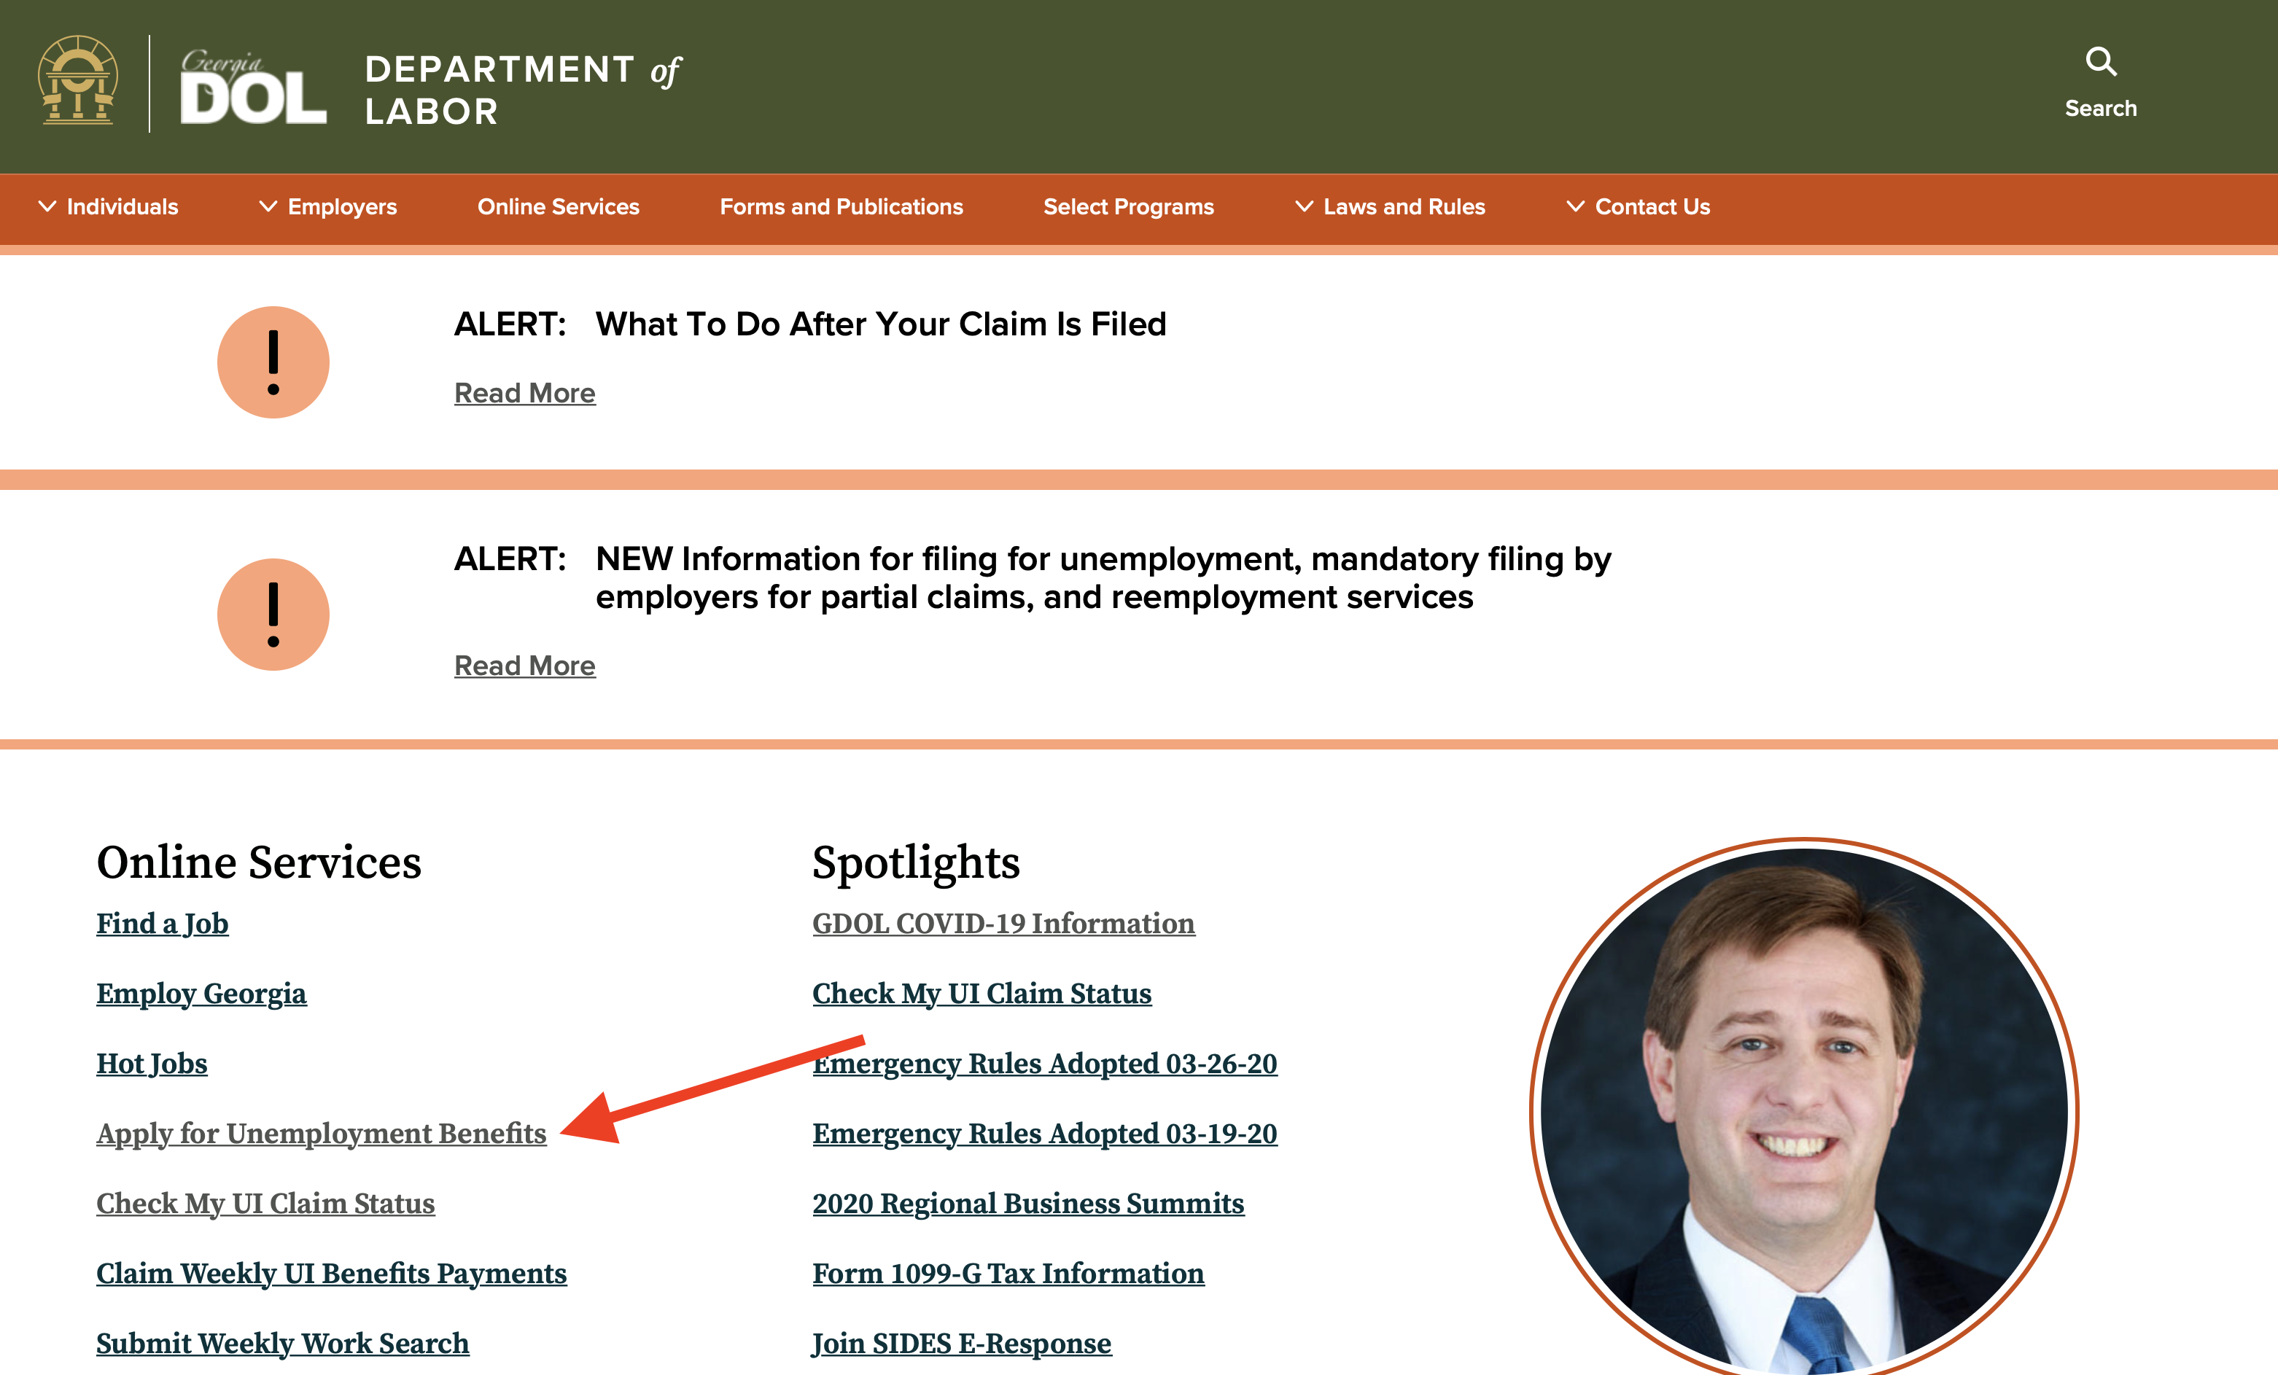
Task: Open Forms and Publications menu item
Action: tap(841, 207)
